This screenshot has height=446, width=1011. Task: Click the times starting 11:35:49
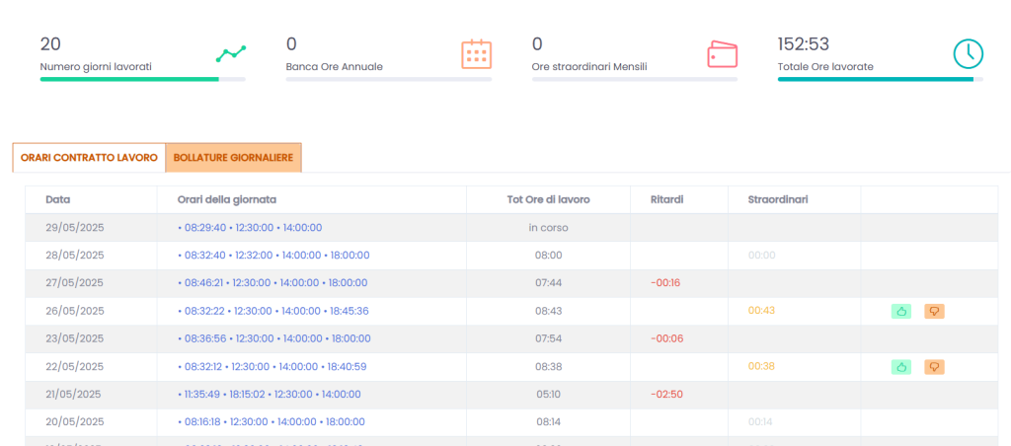pyautogui.click(x=270, y=395)
